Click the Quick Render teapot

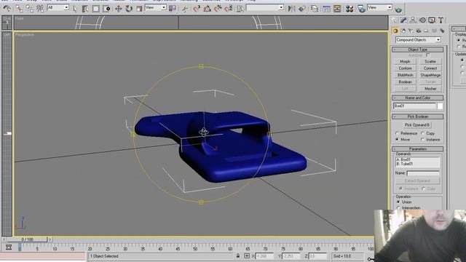398,9
